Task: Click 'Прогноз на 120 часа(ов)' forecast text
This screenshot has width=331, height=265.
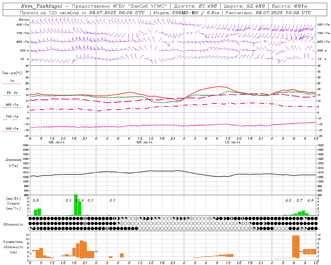Action: [x=50, y=13]
